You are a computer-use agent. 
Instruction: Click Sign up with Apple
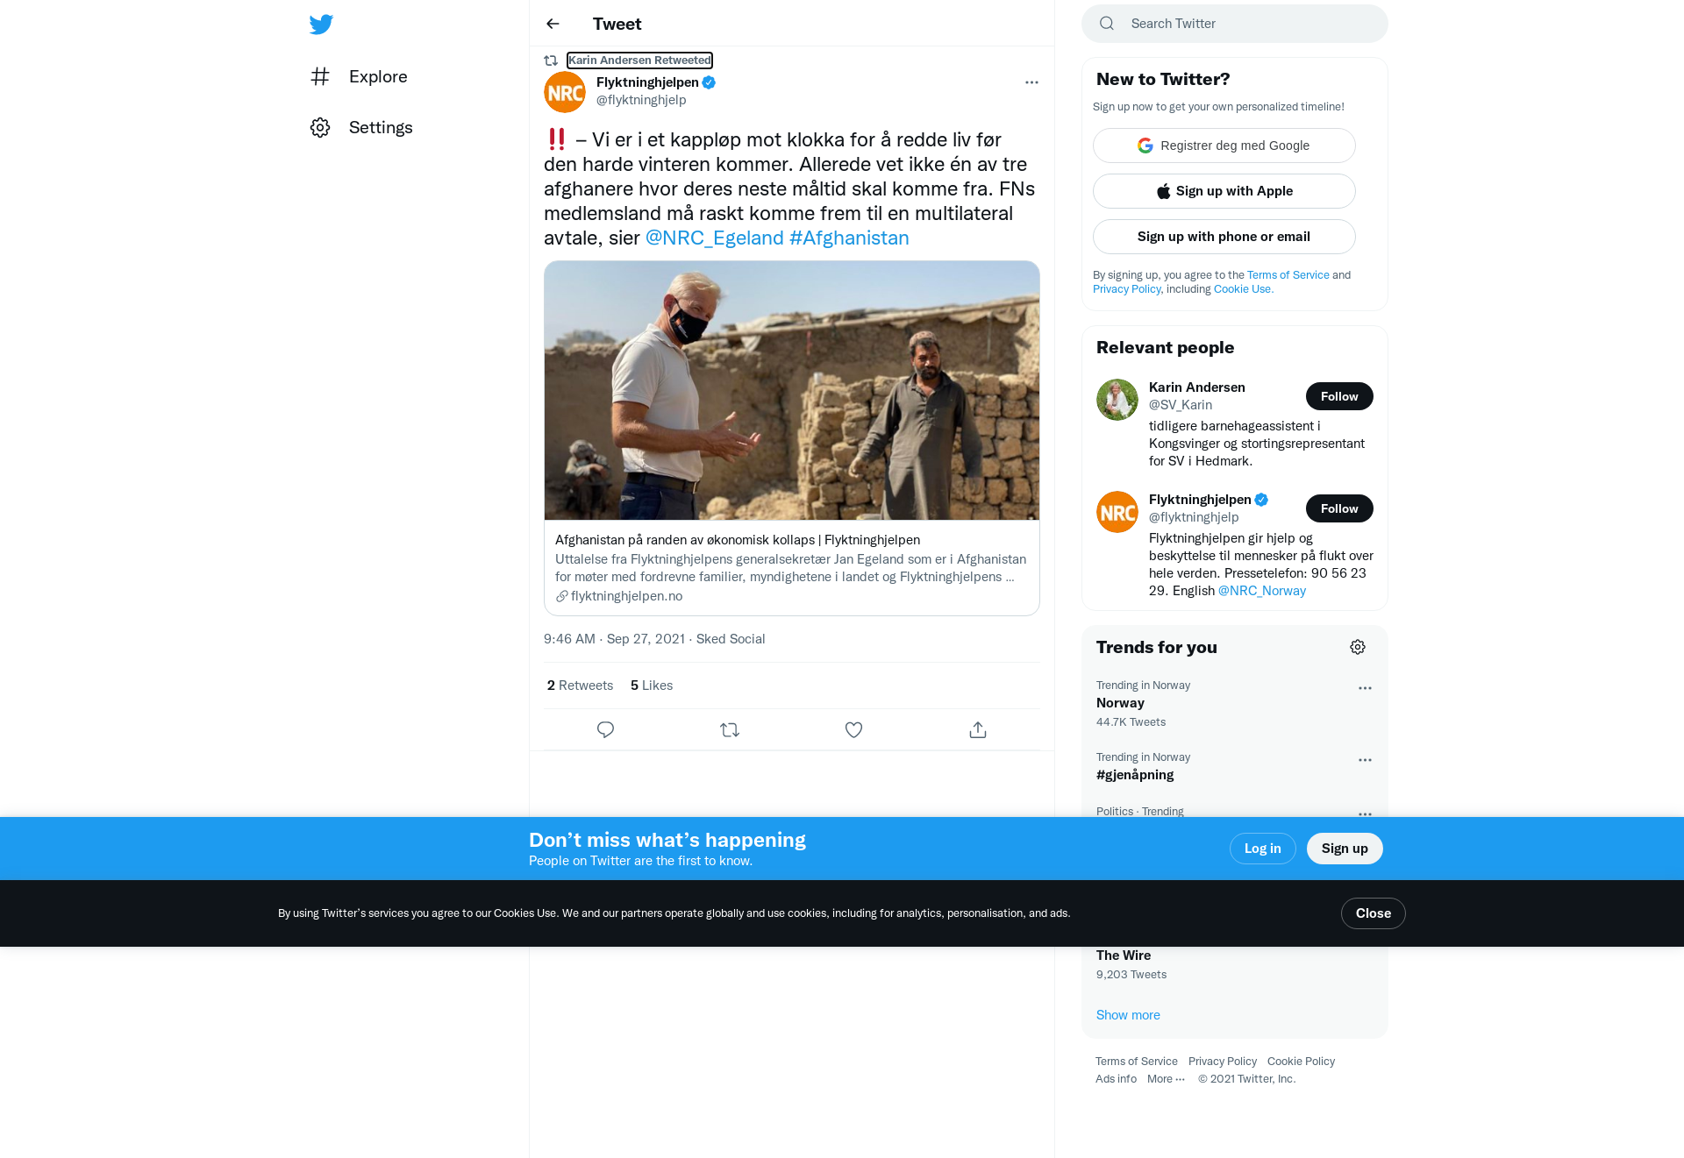click(x=1224, y=191)
